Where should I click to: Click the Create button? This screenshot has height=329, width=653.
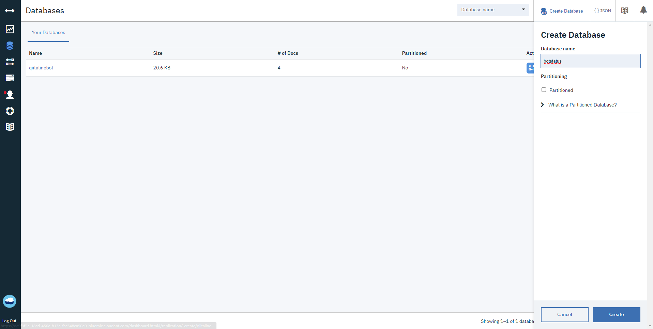point(616,315)
